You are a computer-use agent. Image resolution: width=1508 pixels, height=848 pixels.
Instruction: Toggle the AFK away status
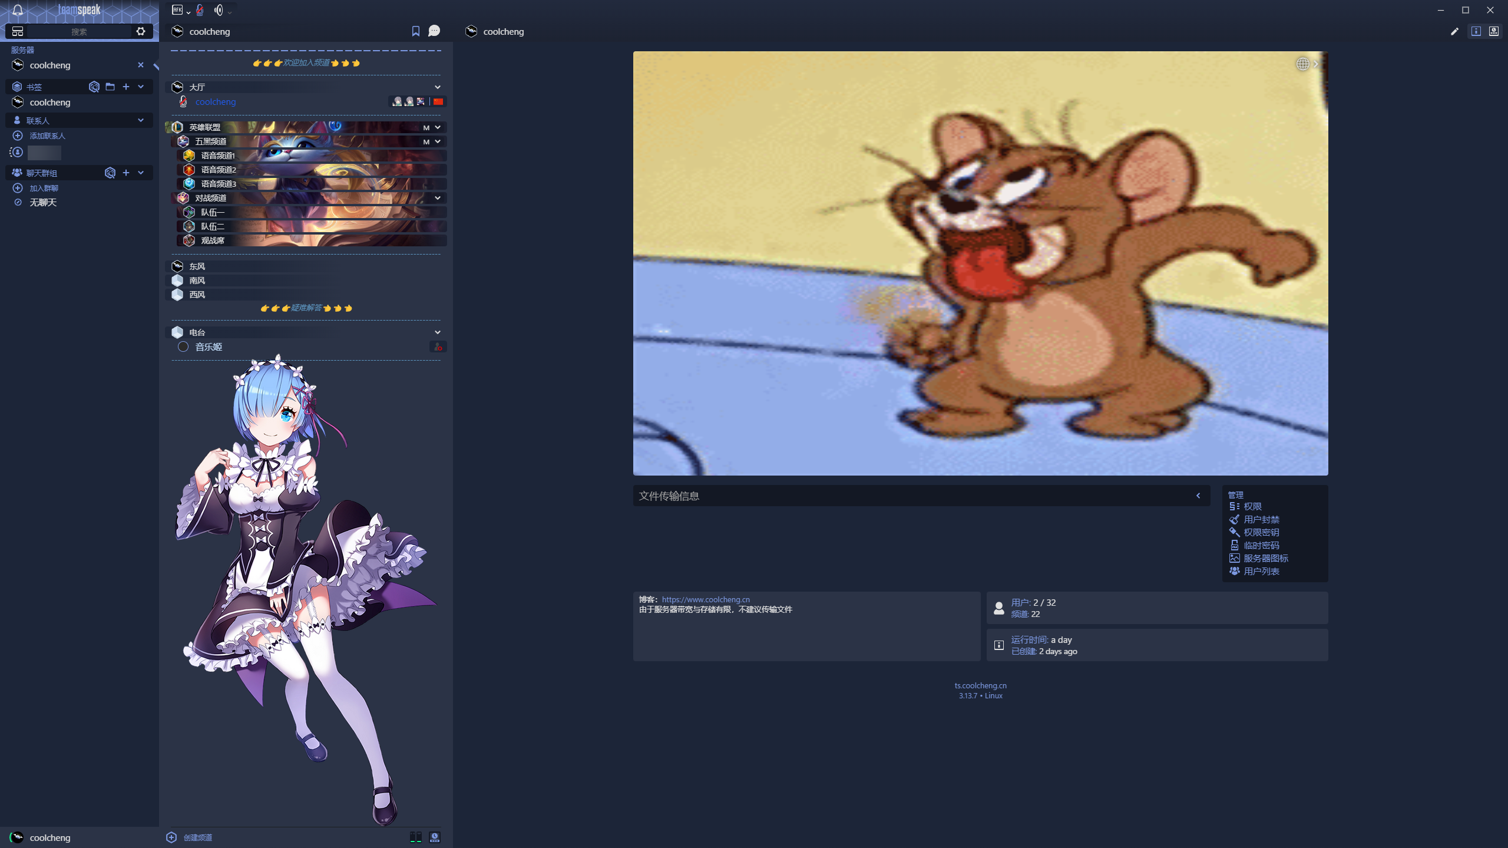[177, 9]
